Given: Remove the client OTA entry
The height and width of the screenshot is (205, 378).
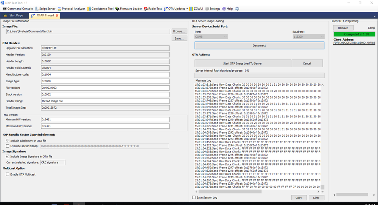Looking at the screenshot, I should click(343, 28).
